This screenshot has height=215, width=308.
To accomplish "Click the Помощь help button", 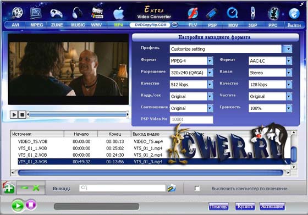I will pos(218,207).
